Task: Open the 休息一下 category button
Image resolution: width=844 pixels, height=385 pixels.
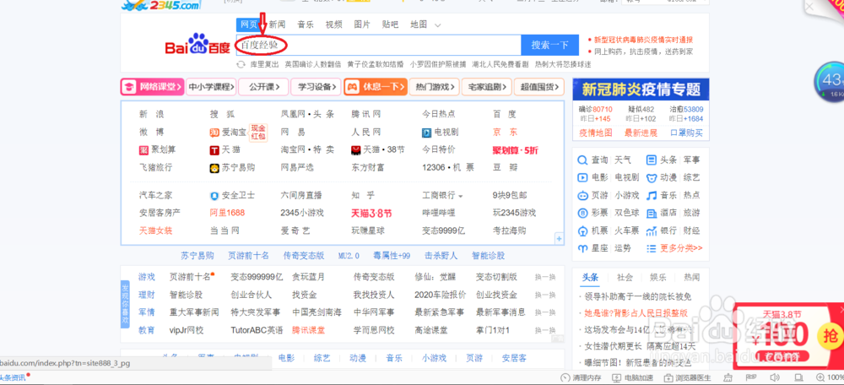Action: (376, 87)
